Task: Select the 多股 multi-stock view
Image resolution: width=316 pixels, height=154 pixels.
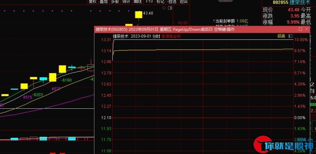Action: point(115,2)
